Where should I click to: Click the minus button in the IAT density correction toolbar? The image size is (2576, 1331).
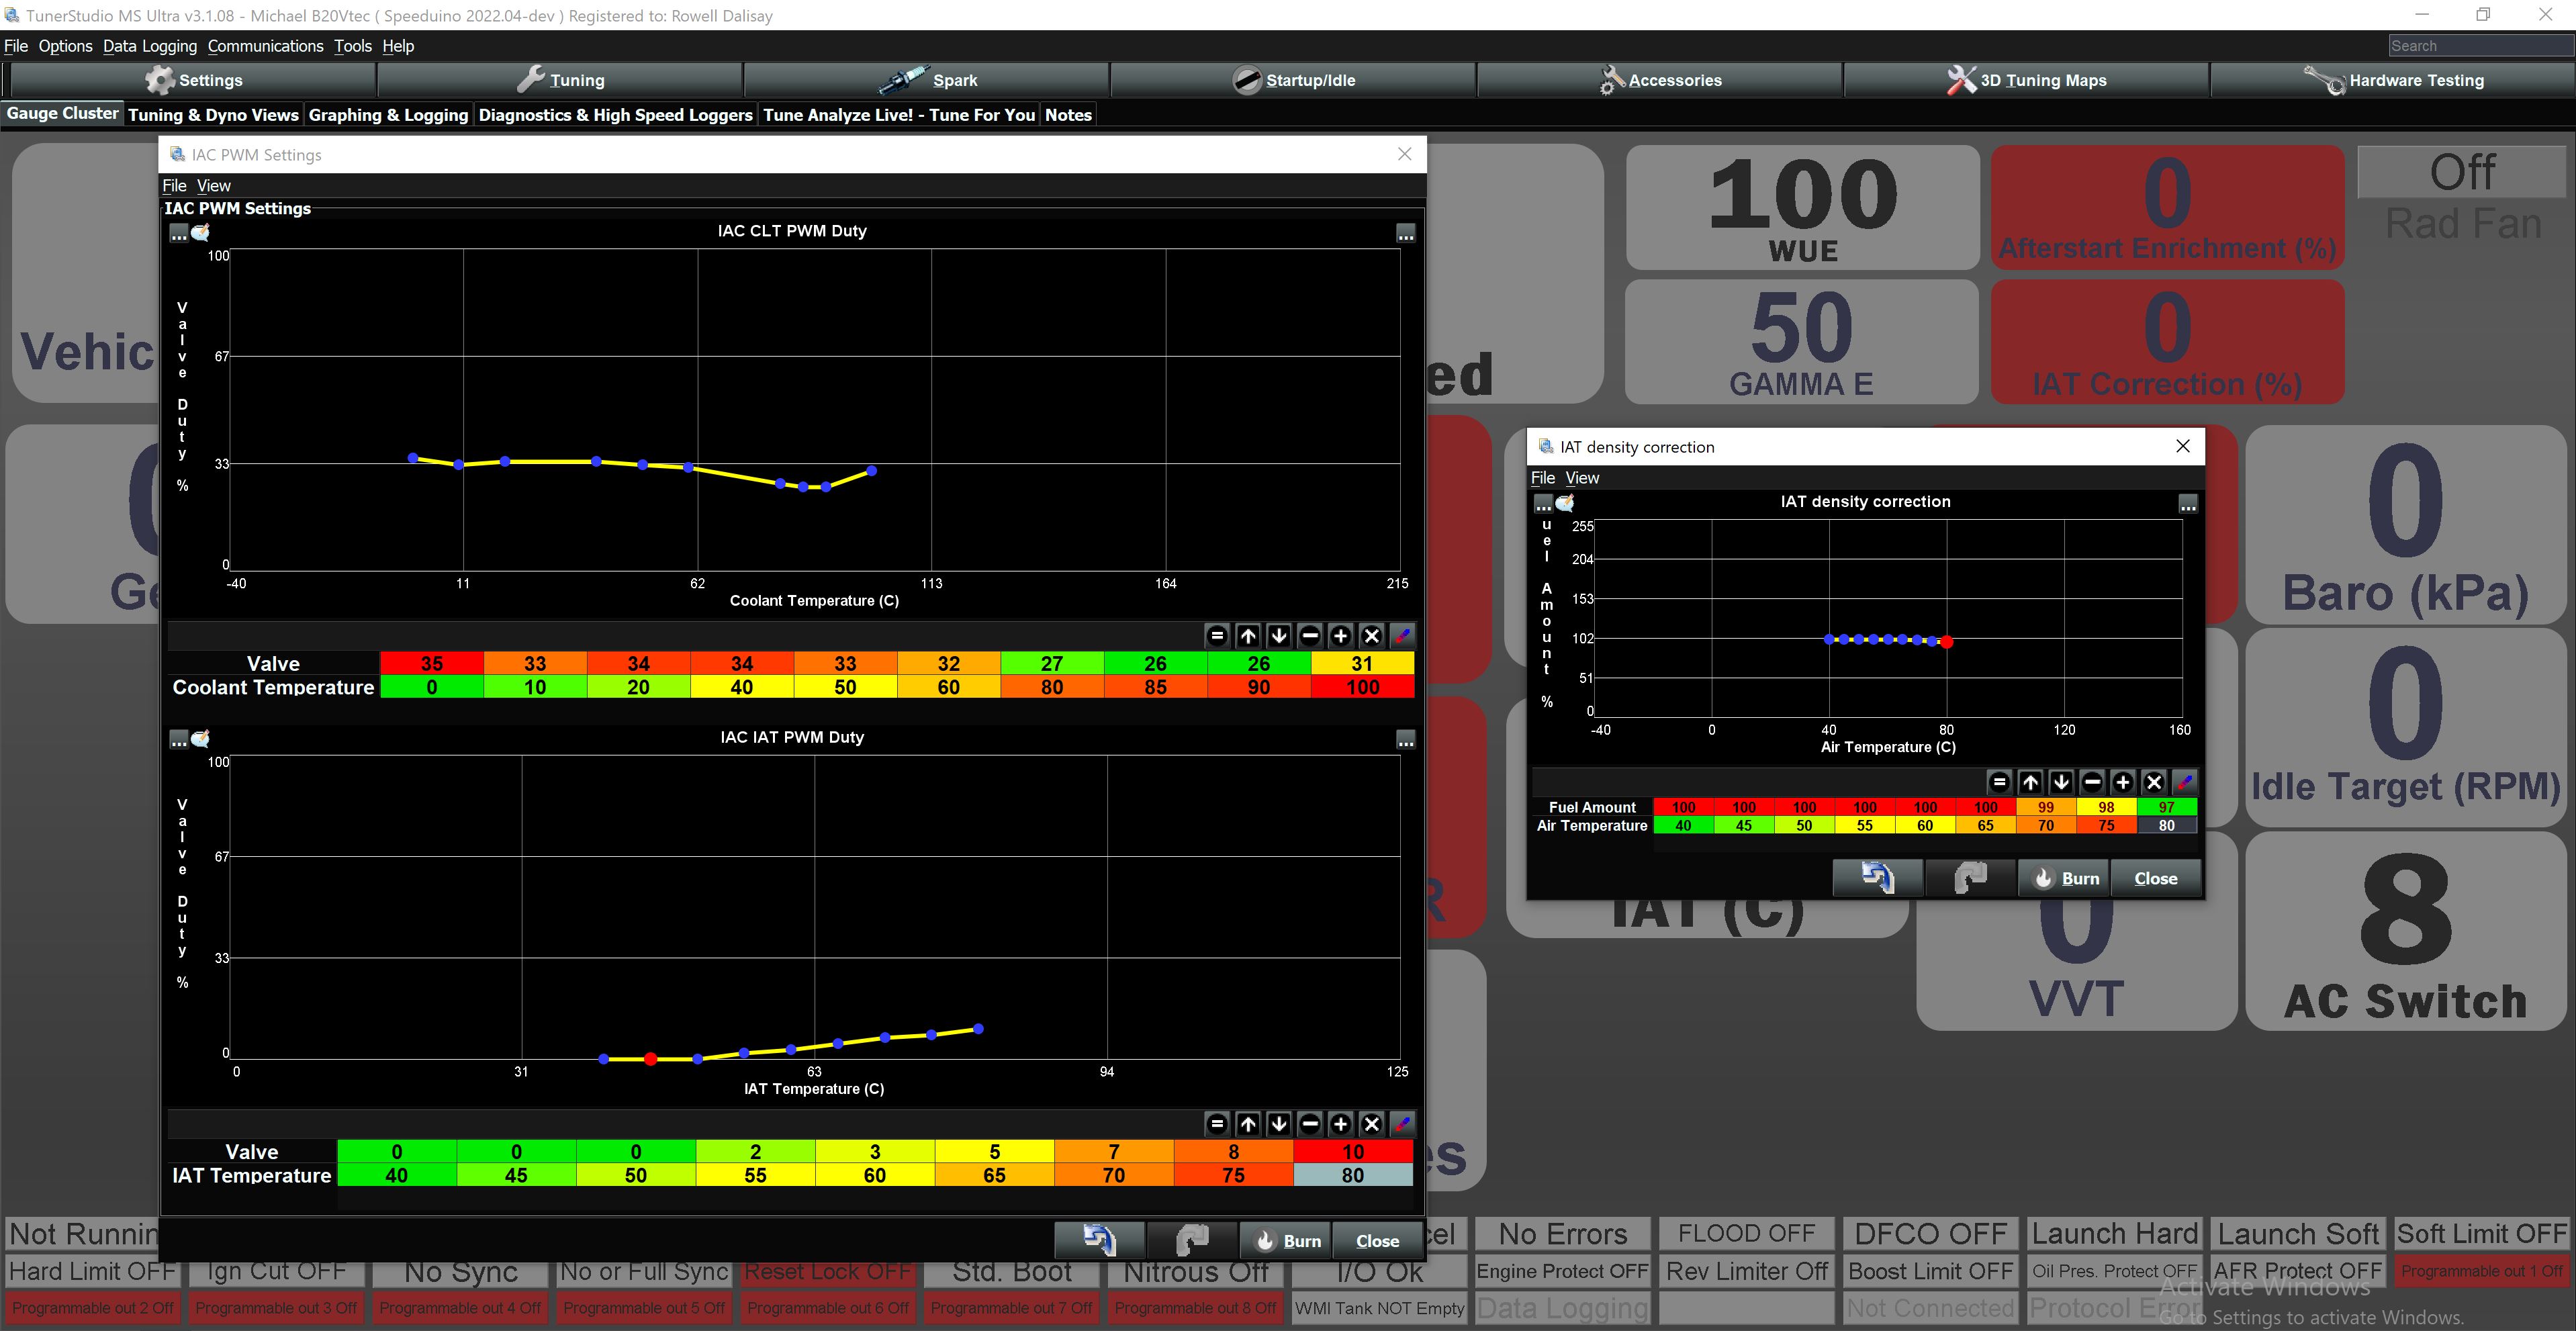tap(2092, 782)
